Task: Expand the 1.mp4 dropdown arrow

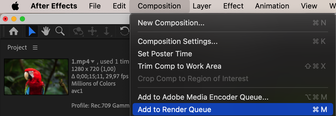Action: coord(93,61)
